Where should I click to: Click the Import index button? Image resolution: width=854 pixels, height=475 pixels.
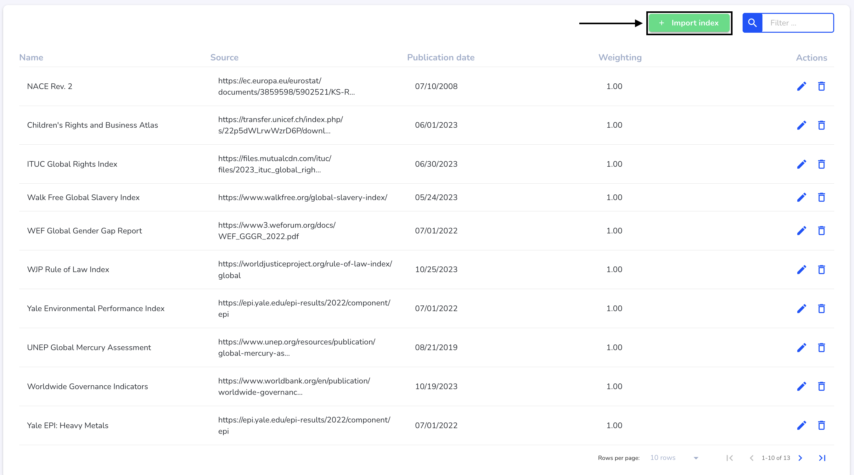click(689, 23)
